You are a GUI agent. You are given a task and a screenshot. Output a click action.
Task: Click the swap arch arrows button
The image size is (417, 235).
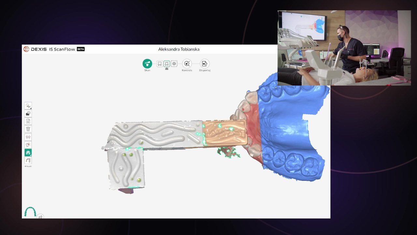(40, 216)
